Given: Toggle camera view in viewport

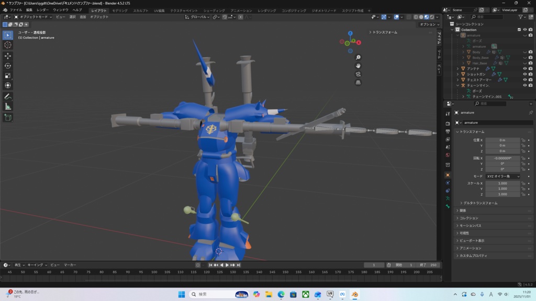Looking at the screenshot, I should point(358,74).
